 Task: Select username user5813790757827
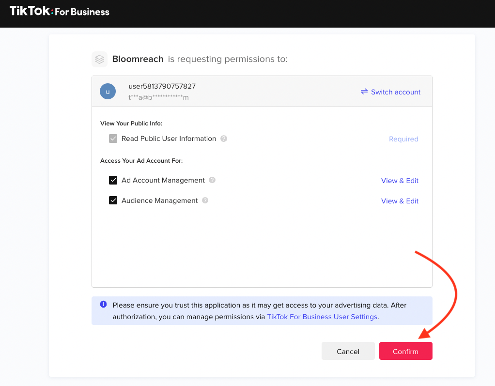(162, 86)
